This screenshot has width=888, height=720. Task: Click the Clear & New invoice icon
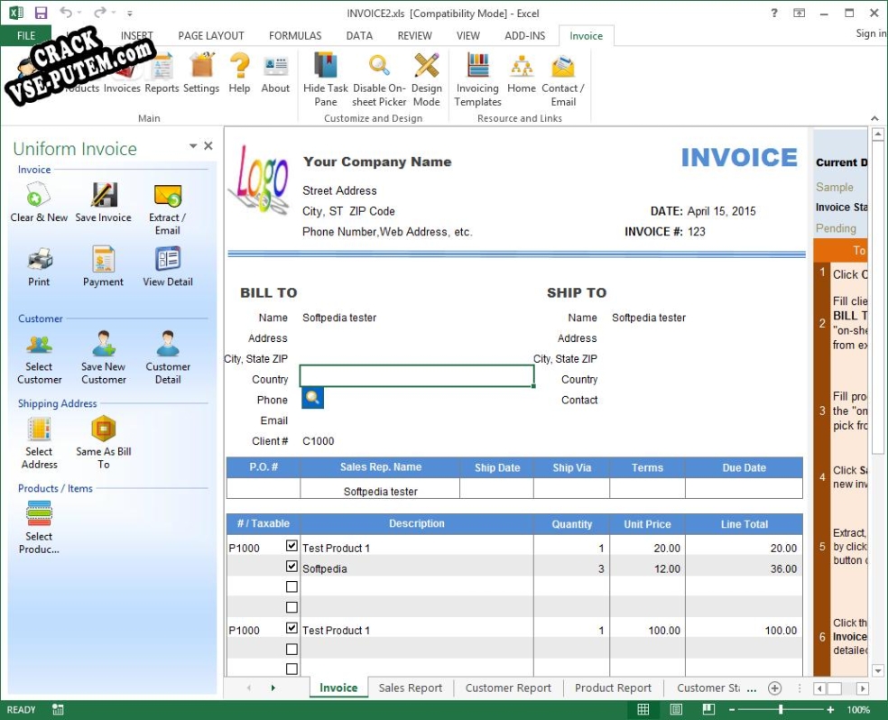[x=39, y=195]
